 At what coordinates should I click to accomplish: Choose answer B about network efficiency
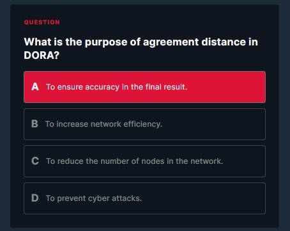pos(144,124)
